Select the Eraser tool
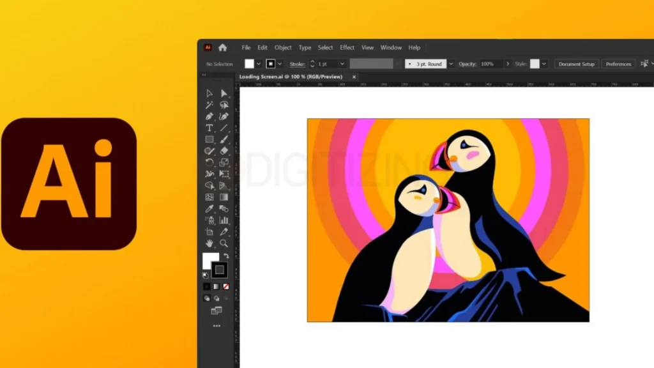654x368 pixels. 224,151
